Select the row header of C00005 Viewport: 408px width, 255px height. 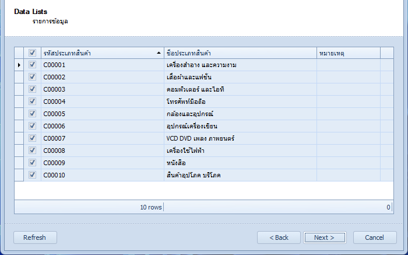(x=19, y=114)
